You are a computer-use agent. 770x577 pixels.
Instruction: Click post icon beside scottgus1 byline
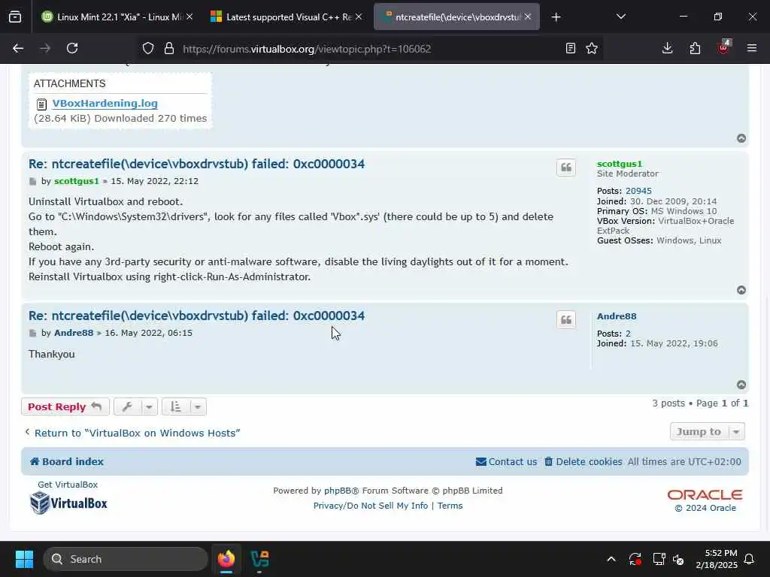click(x=33, y=182)
